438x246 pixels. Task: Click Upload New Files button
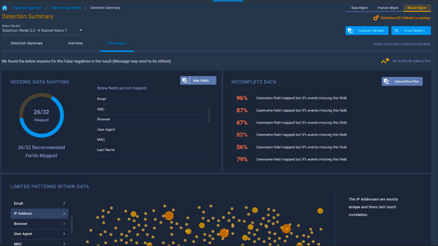coord(402,81)
